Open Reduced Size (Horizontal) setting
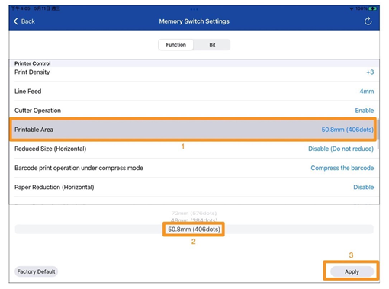This screenshot has width=389, height=289. (x=194, y=149)
